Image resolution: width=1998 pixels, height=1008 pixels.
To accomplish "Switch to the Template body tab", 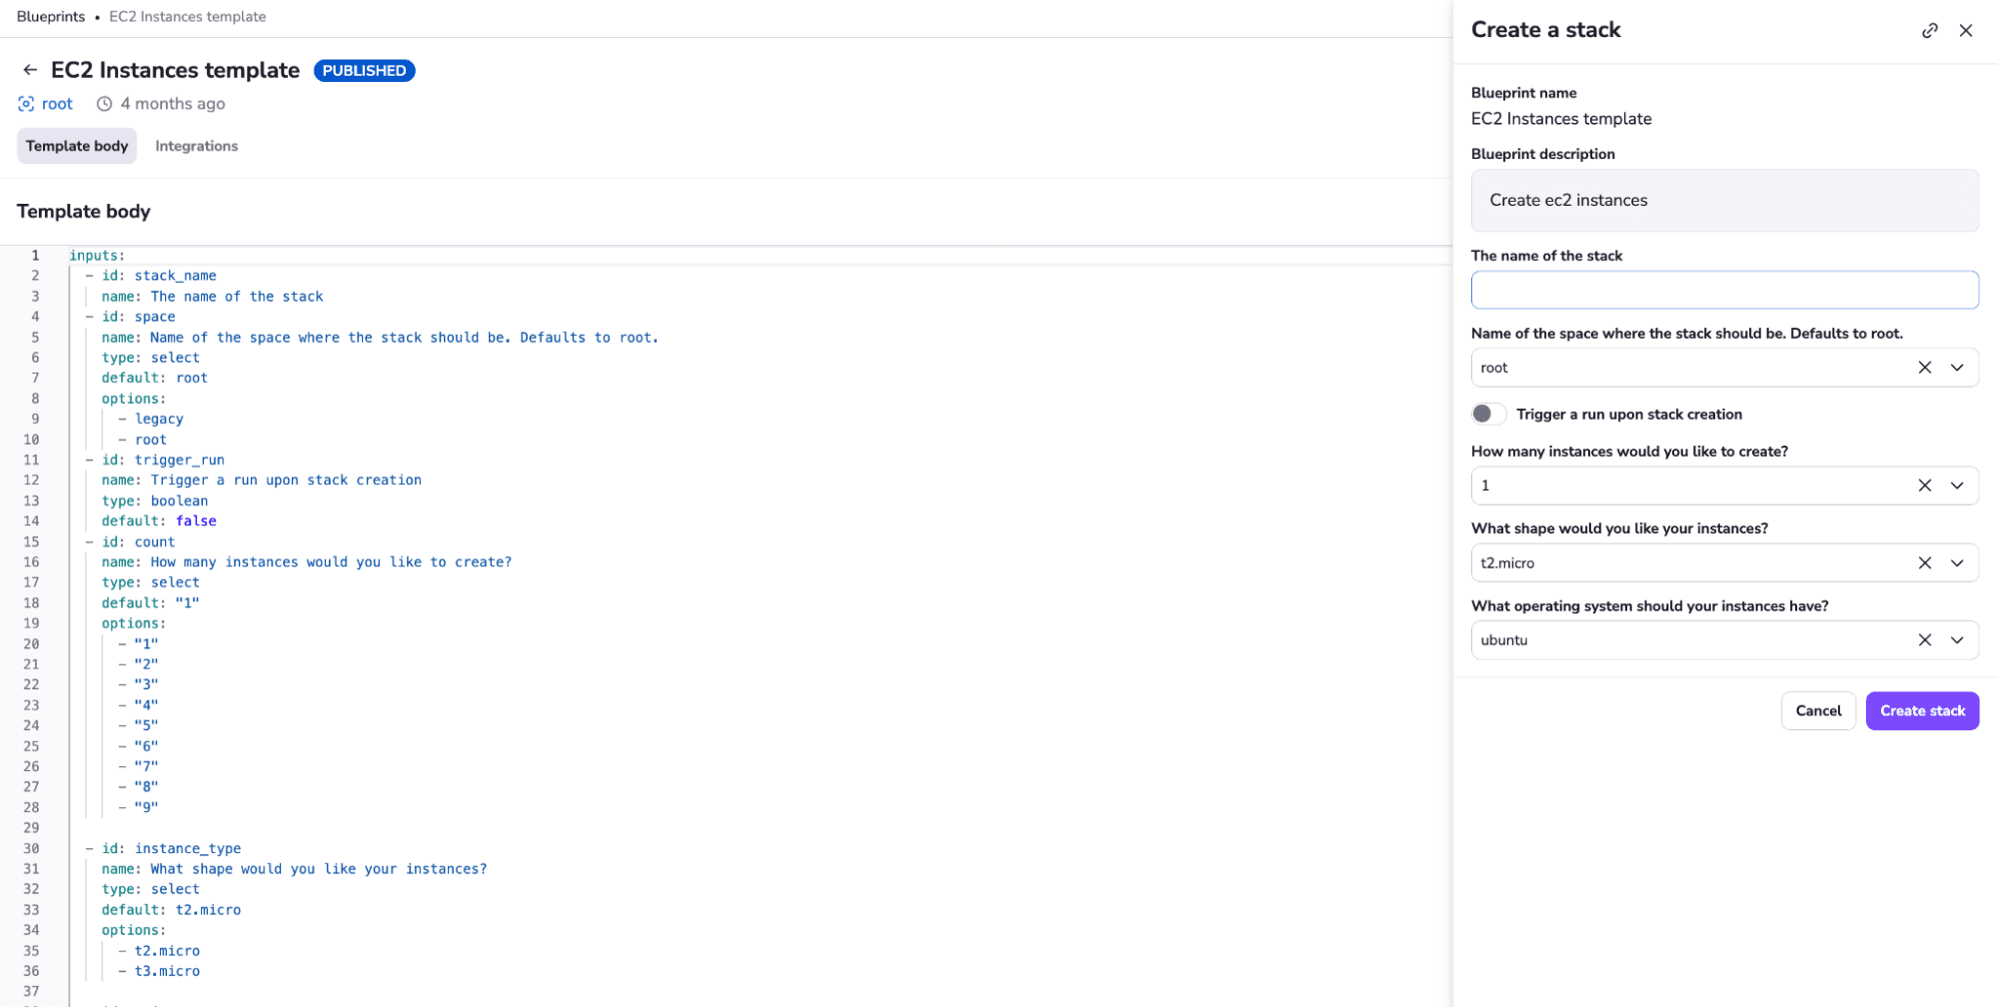I will (77, 146).
